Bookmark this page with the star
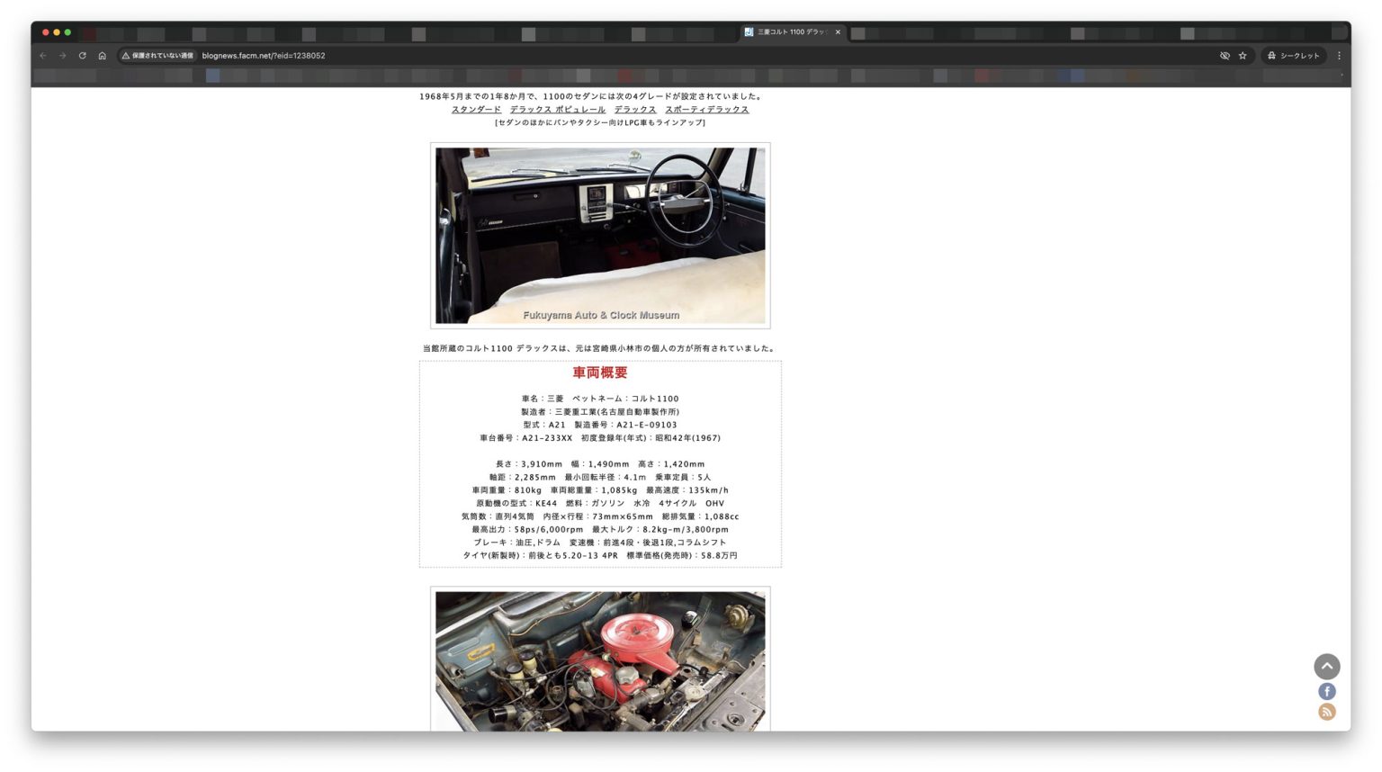The image size is (1382, 772). click(x=1243, y=56)
